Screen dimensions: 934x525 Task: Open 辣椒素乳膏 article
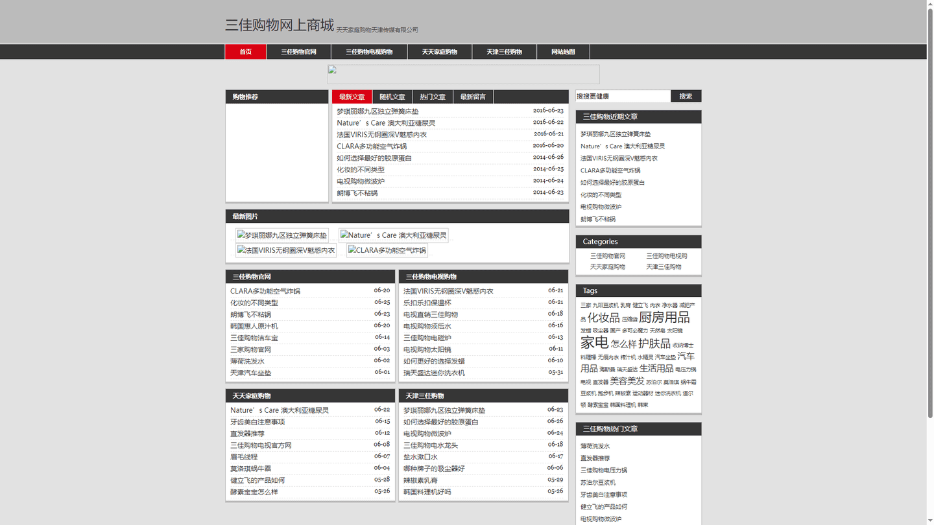(x=420, y=480)
